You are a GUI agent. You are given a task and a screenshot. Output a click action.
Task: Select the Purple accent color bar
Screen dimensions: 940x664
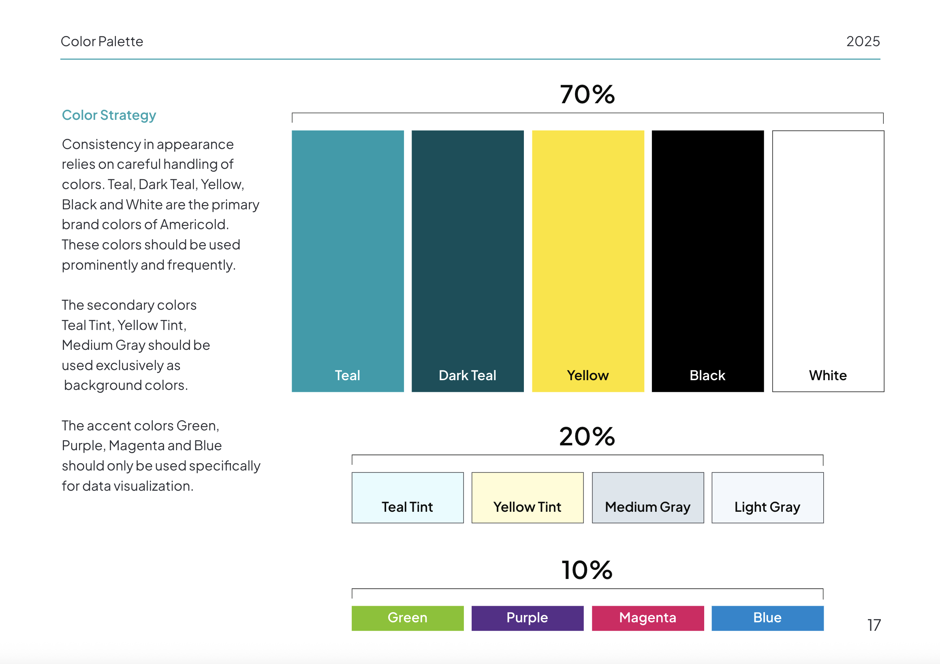[x=528, y=618]
